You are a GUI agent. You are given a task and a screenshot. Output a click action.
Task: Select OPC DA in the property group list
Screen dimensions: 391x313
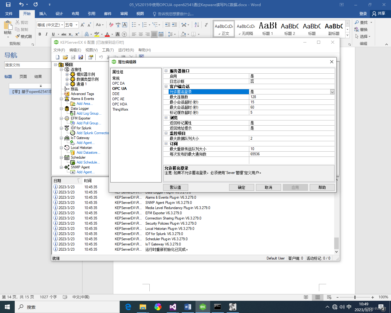[x=119, y=83]
